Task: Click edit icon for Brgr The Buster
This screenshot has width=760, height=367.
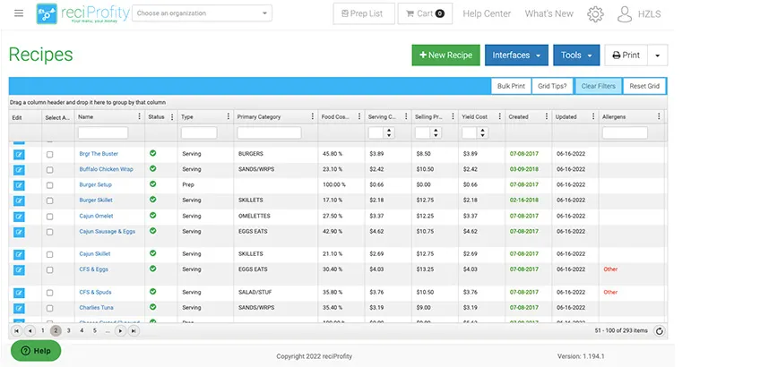Action: coord(19,154)
